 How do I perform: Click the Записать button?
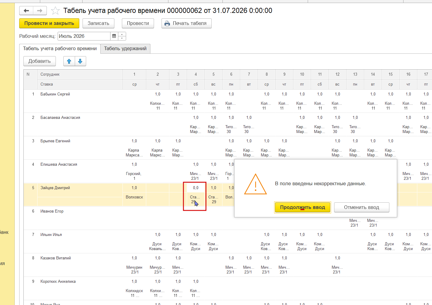point(98,23)
